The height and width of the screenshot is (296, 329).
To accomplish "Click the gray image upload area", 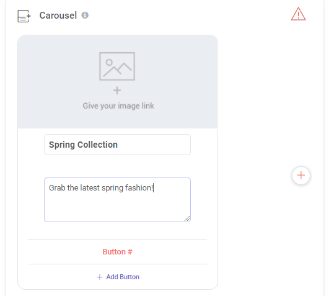I will (117, 82).
